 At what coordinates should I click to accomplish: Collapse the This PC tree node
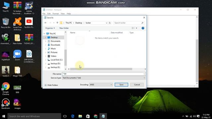point(44,34)
